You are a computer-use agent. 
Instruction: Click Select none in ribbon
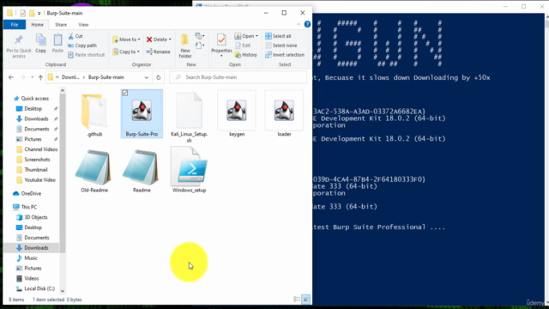coord(281,45)
